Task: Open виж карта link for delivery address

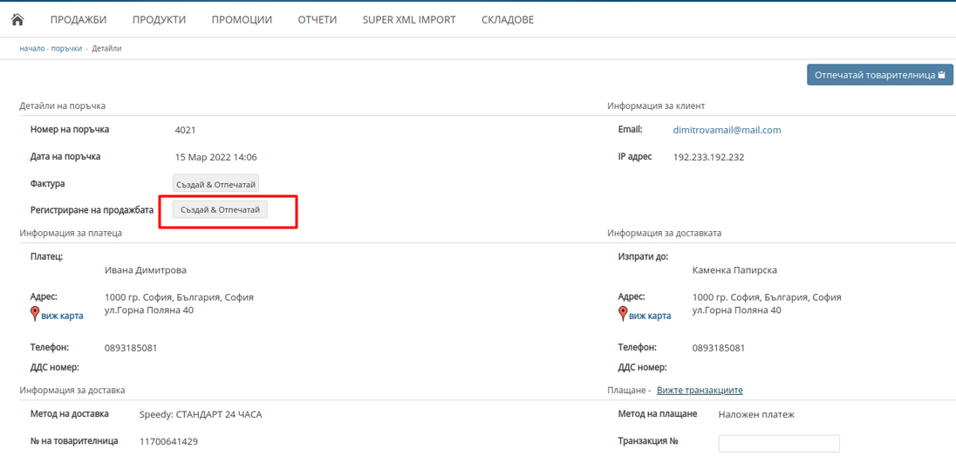Action: [650, 316]
